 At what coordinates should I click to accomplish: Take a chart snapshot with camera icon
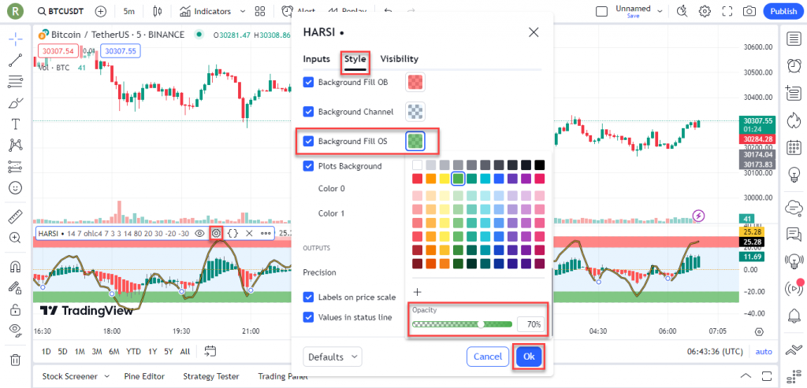(749, 11)
